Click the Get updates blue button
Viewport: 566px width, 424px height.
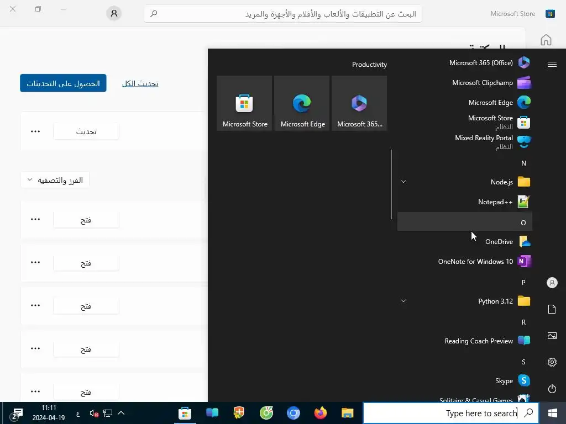click(63, 83)
